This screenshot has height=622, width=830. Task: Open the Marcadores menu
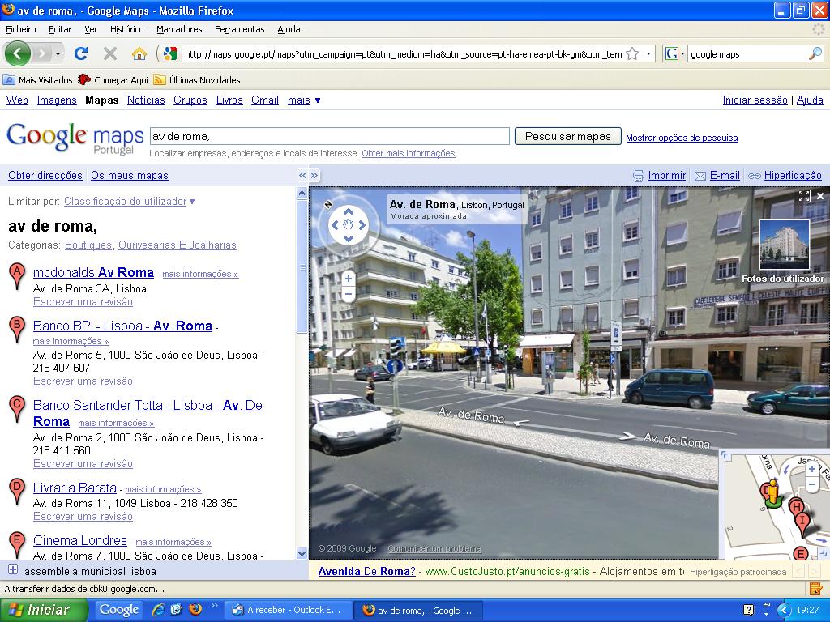tap(179, 29)
